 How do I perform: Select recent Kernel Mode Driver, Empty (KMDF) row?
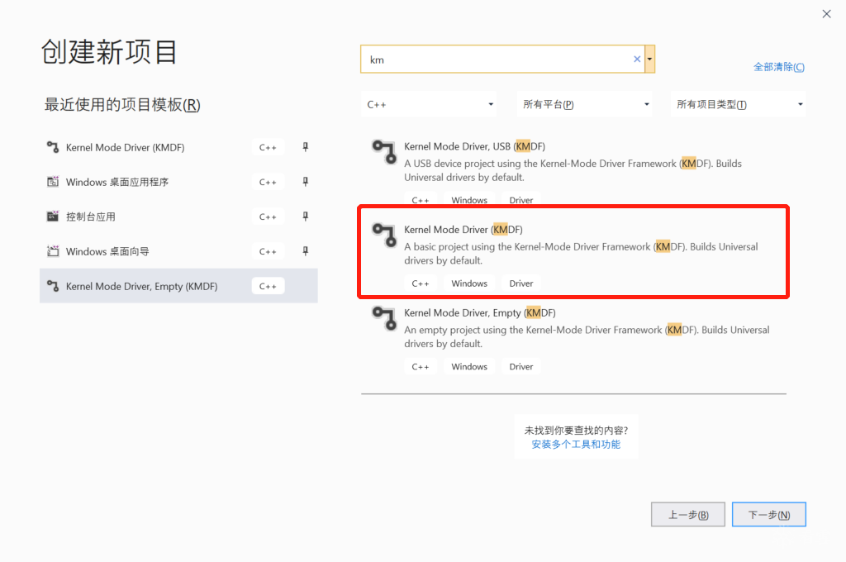coord(178,286)
